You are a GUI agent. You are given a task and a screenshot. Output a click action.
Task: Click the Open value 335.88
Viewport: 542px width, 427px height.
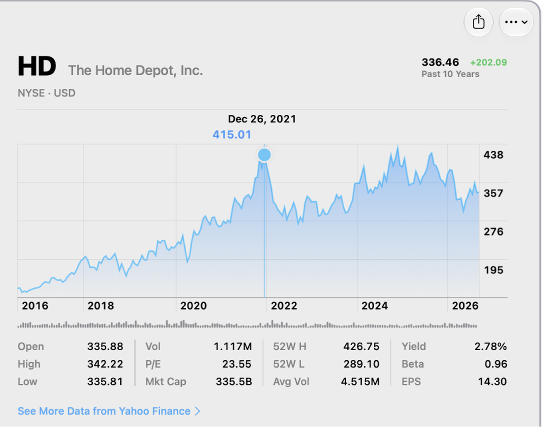pyautogui.click(x=105, y=346)
